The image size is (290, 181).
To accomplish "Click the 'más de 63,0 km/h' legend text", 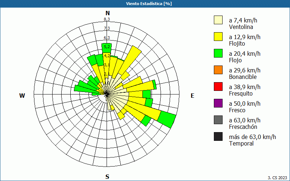I will (x=252, y=137).
